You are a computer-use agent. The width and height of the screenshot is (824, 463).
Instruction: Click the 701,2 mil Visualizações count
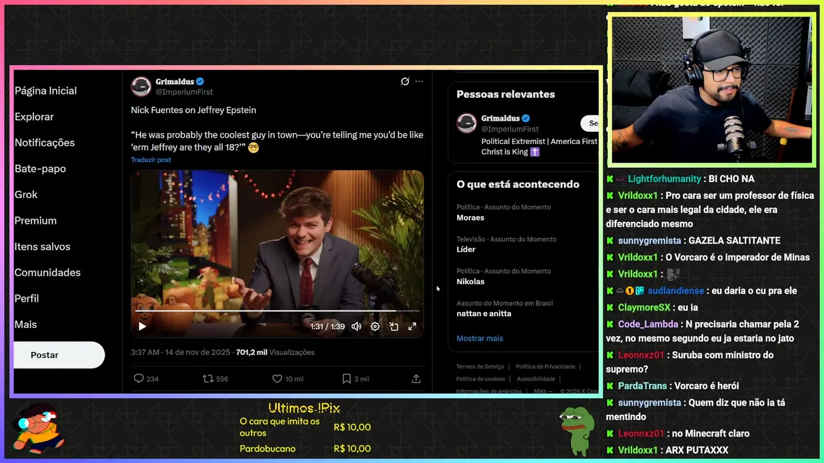tap(275, 352)
